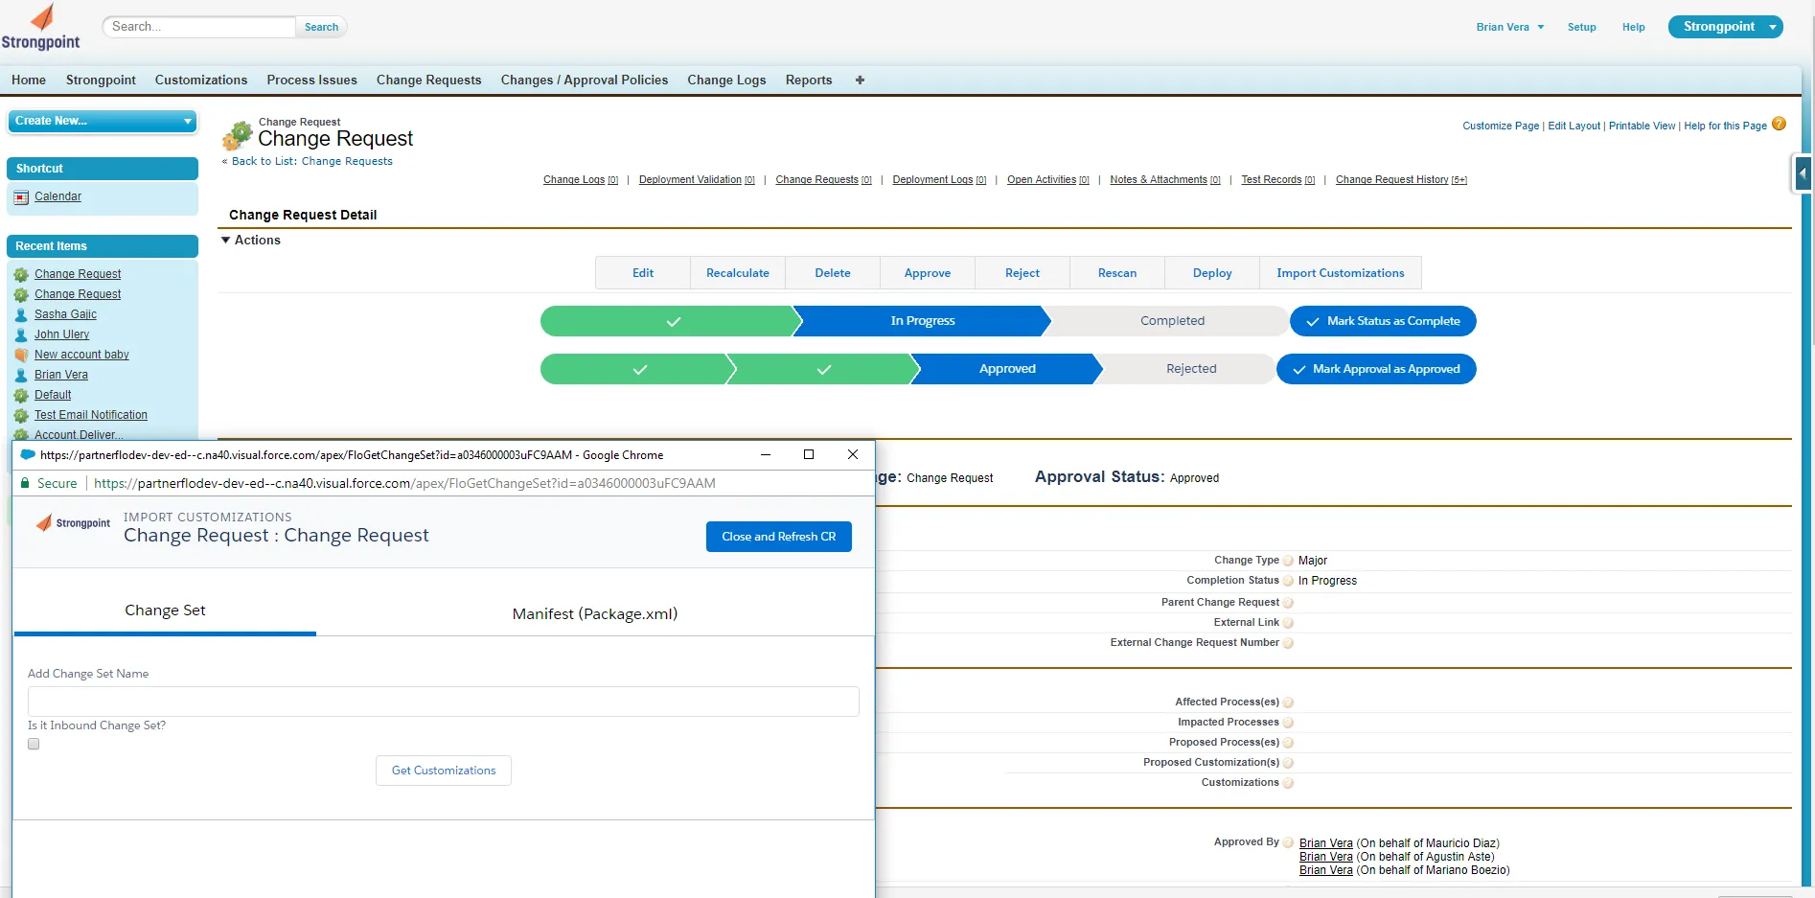
Task: Click the New account baby recent item
Action: [x=81, y=355]
